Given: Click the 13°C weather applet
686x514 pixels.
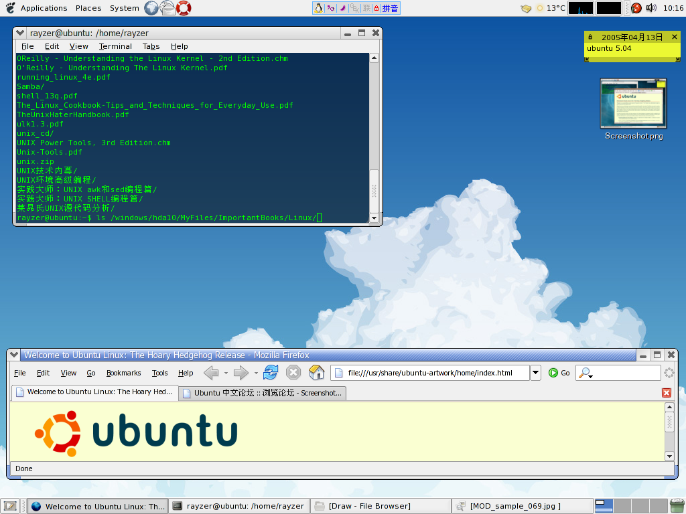Looking at the screenshot, I should point(551,8).
